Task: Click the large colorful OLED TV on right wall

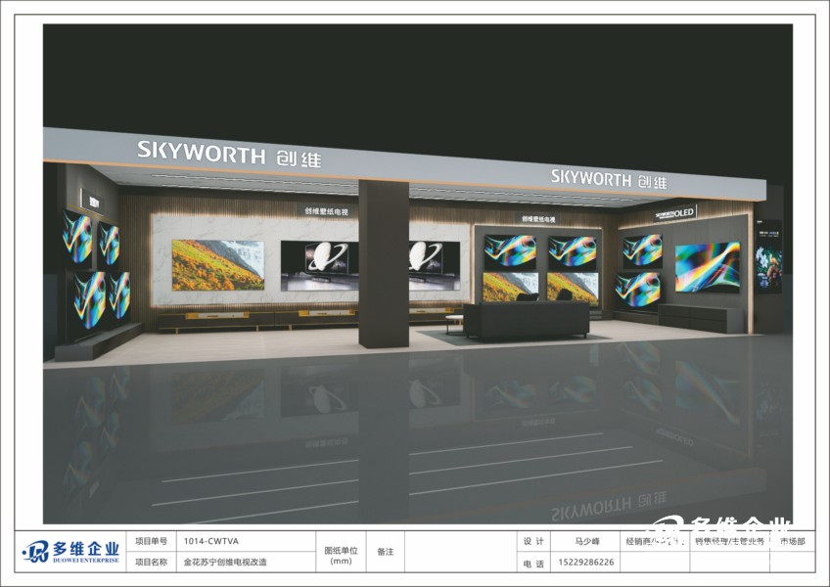Action: click(x=708, y=267)
